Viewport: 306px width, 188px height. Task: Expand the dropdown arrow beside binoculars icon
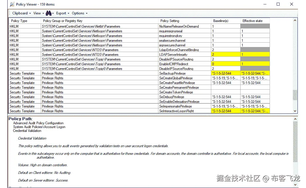coord(53,14)
